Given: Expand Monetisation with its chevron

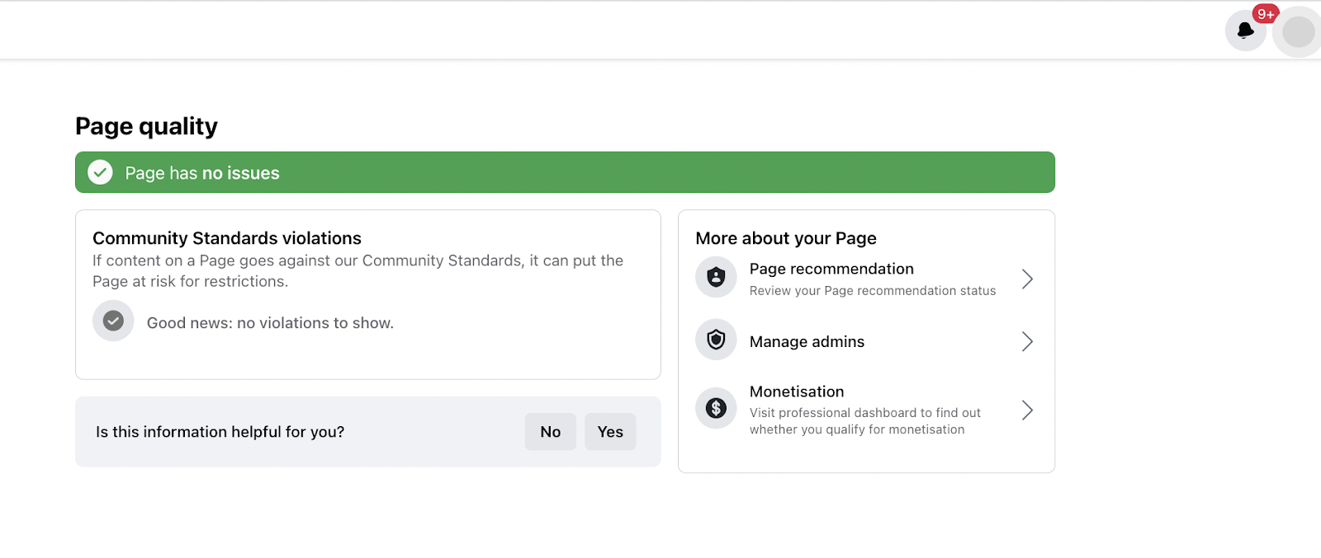Looking at the screenshot, I should click(1027, 410).
